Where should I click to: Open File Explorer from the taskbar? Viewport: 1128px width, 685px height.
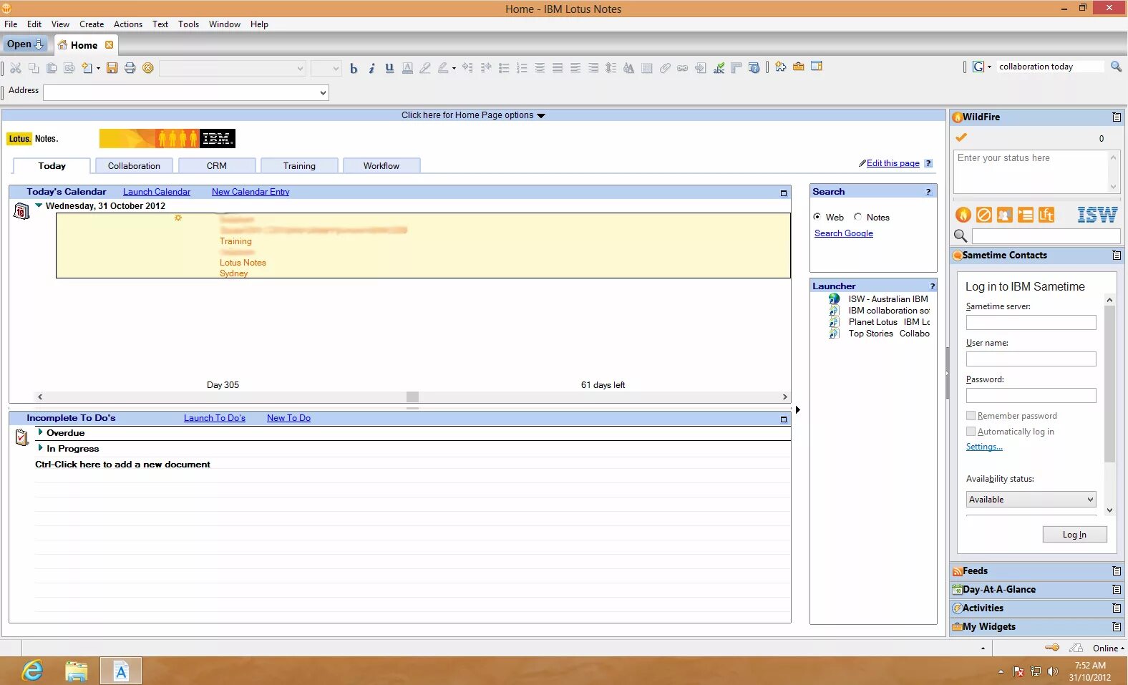76,671
